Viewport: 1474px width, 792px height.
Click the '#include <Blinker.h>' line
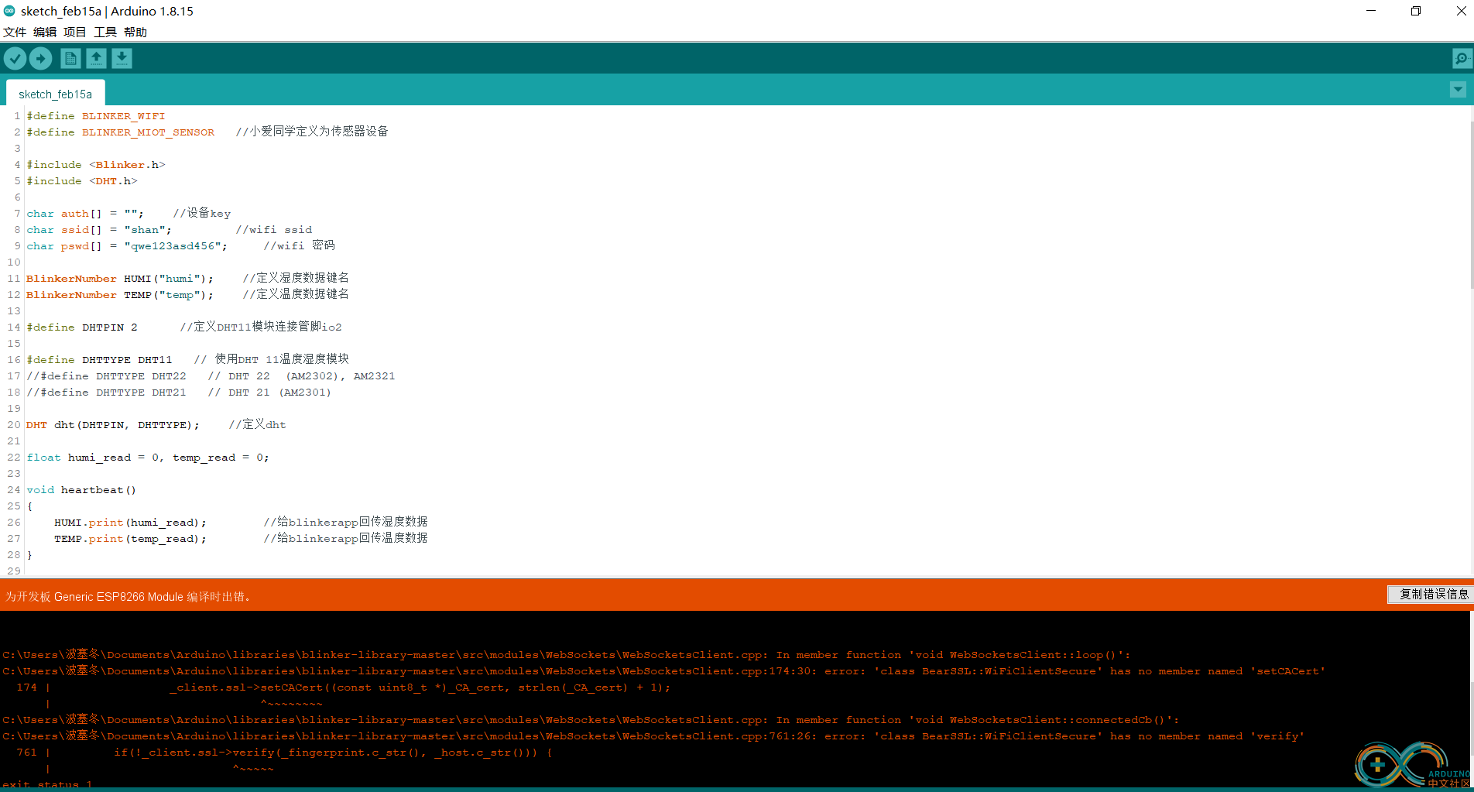coord(96,165)
